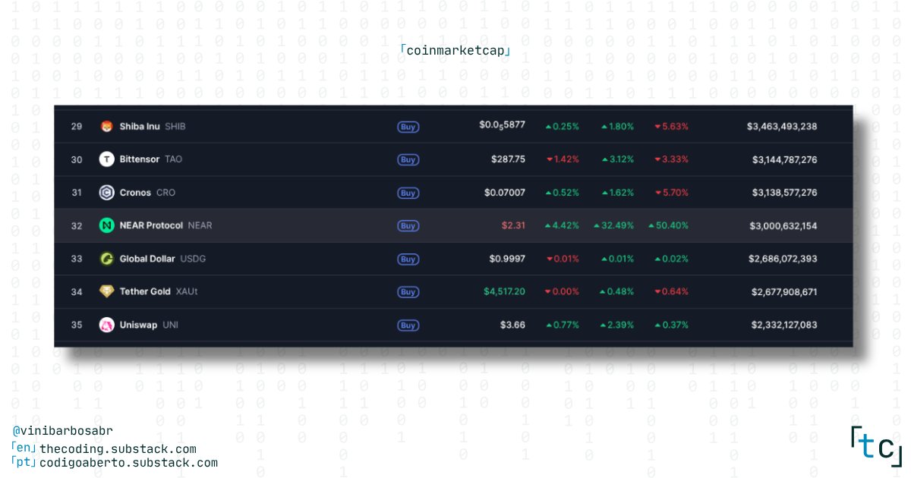Click the tc logo in corner

click(x=876, y=447)
